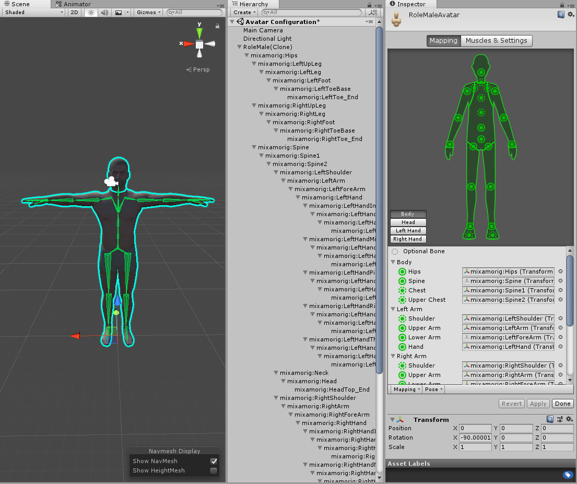Lock the Hierarchy panel
Viewport: 577px width, 484px height.
click(370, 5)
